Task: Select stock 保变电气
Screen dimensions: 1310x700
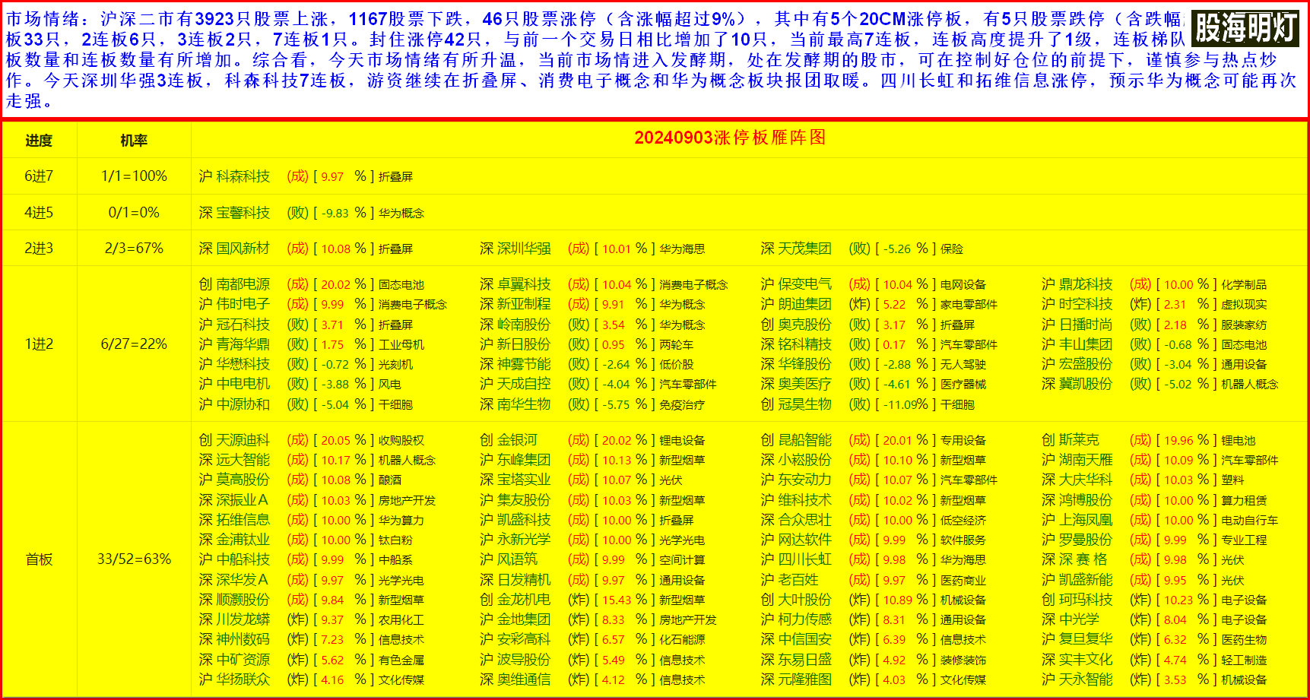Action: click(805, 284)
